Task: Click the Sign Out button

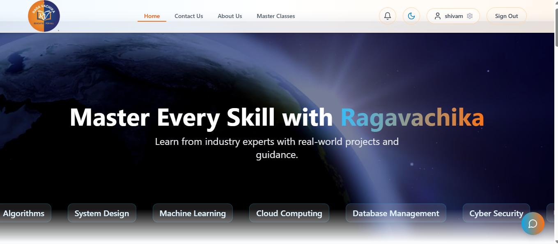Action: click(x=506, y=16)
